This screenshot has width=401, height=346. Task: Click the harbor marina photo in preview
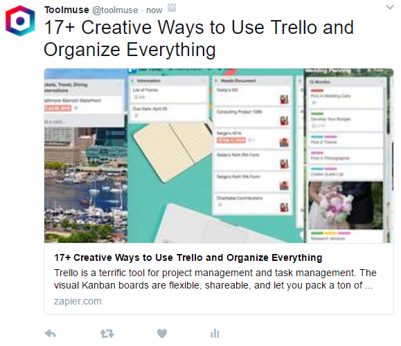coord(86,184)
